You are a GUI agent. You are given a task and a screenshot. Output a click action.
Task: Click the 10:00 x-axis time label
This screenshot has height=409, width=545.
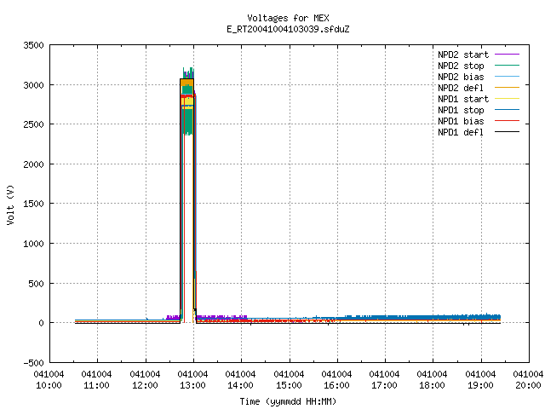[x=49, y=385]
